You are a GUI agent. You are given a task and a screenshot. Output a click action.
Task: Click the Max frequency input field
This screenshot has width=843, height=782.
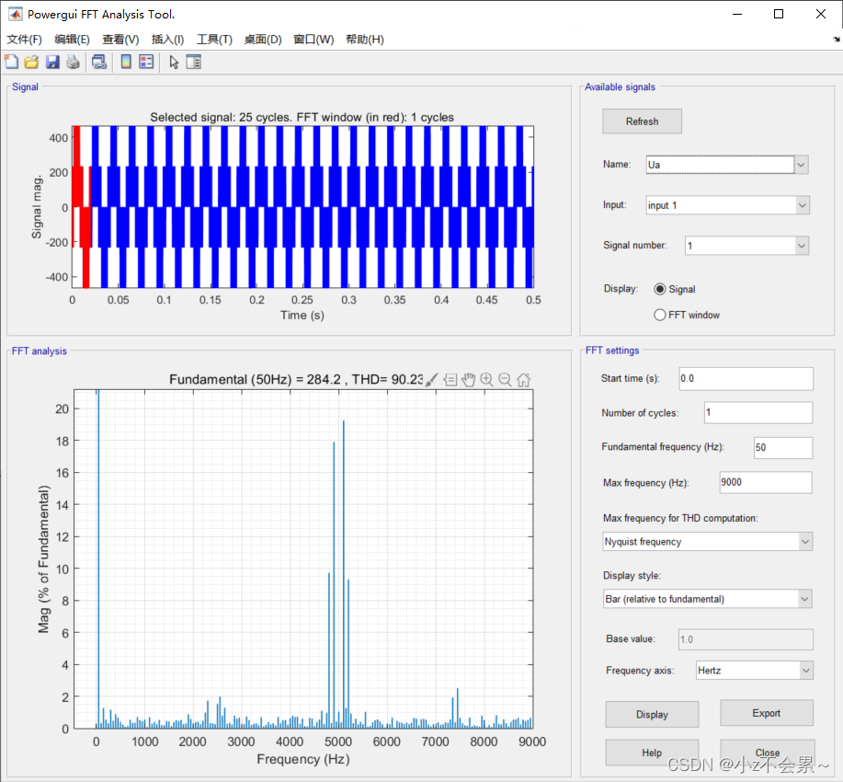[766, 482]
